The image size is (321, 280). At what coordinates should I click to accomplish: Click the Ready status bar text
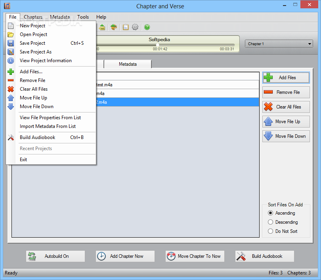coord(11,273)
